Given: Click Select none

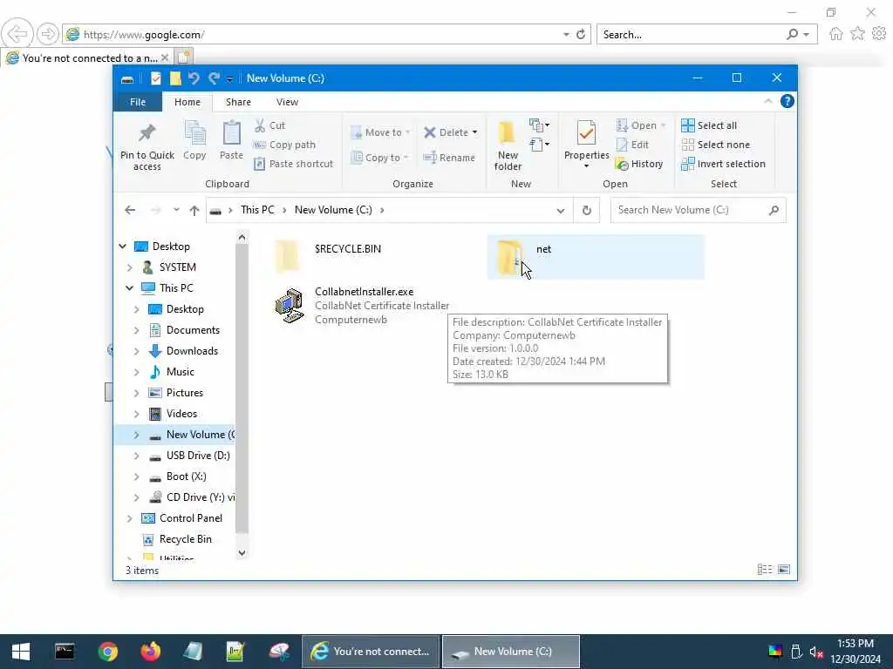Looking at the screenshot, I should pos(715,145).
